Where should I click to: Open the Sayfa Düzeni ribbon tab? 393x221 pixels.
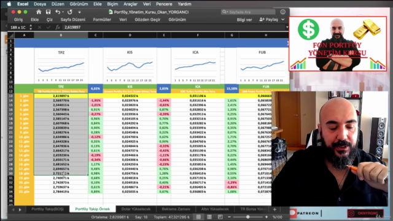click(72, 20)
